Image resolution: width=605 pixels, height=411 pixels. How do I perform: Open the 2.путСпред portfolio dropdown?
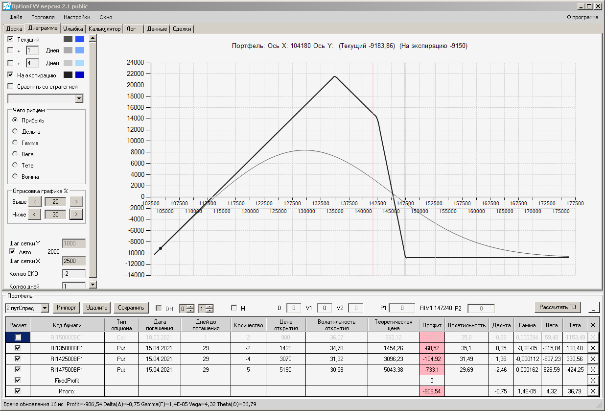point(45,308)
